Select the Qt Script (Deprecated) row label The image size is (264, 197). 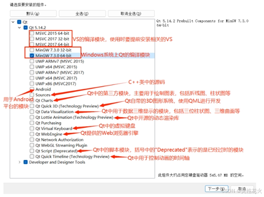pos(56,151)
